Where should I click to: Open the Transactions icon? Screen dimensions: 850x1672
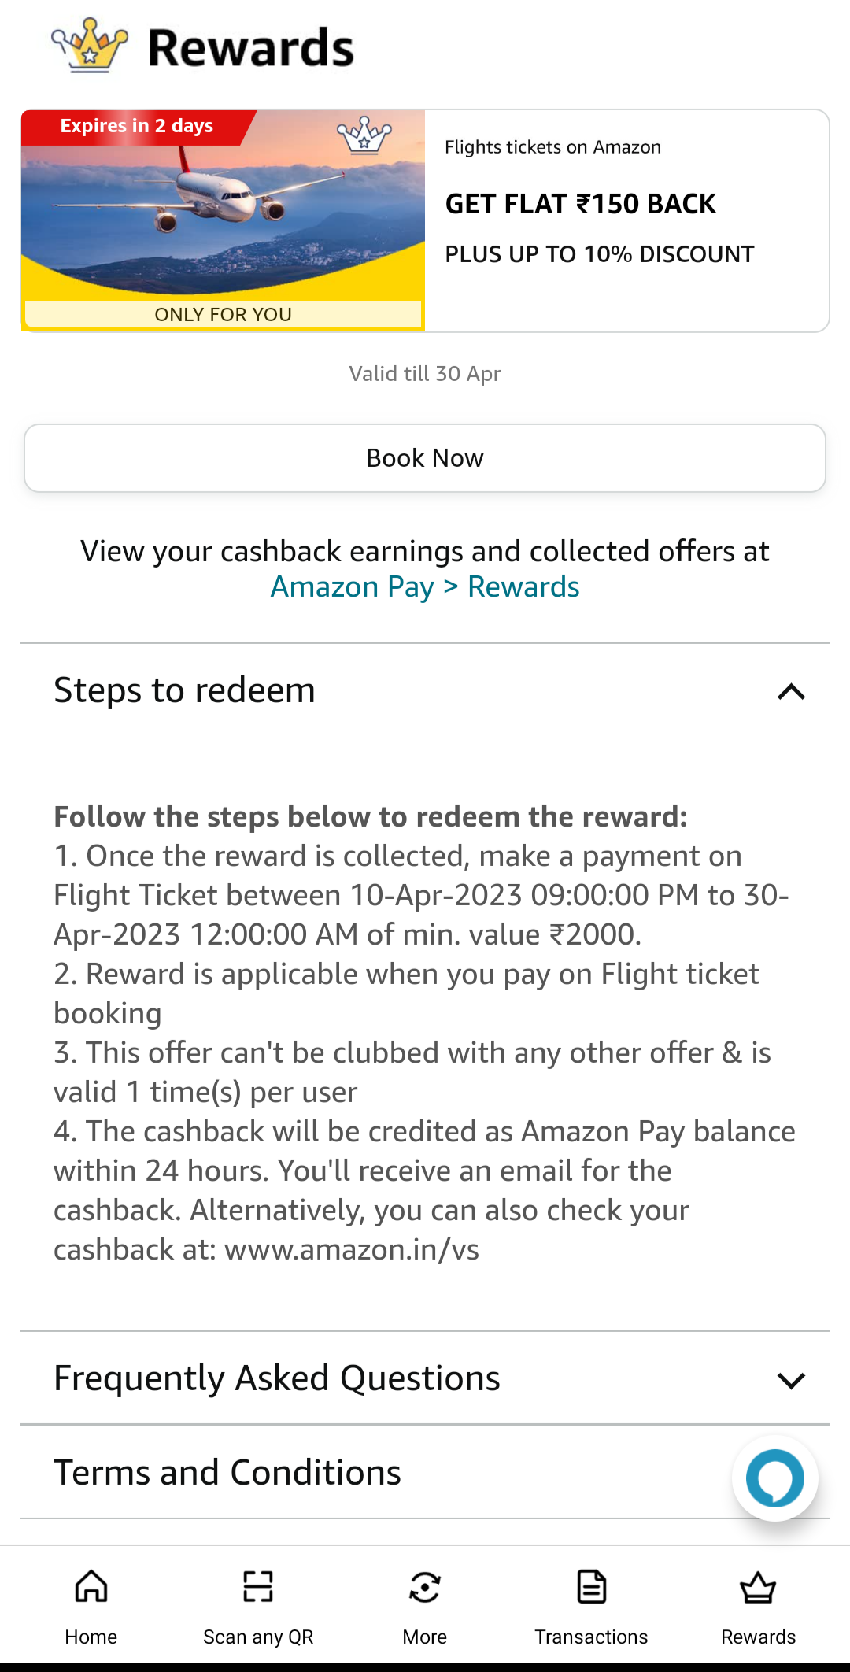tap(591, 1586)
